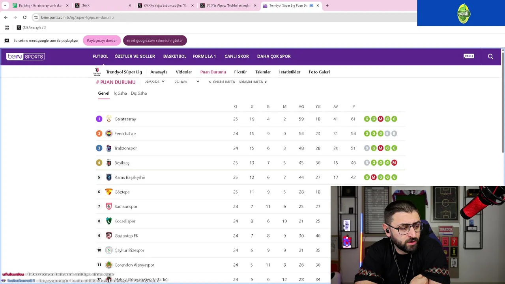The width and height of the screenshot is (505, 284).
Task: Click the Beşiktaş club crest
Action: tap(109, 163)
